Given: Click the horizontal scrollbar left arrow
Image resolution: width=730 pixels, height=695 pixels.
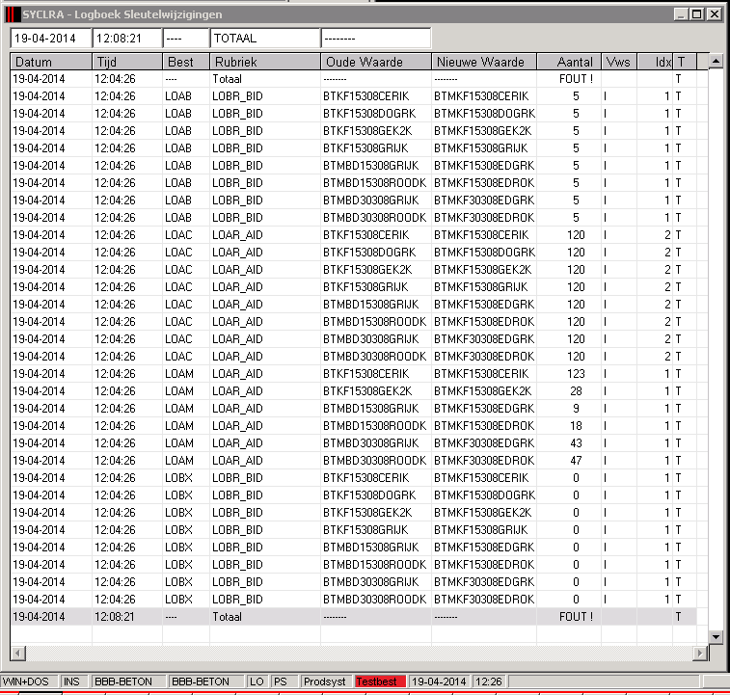Looking at the screenshot, I should tap(17, 654).
